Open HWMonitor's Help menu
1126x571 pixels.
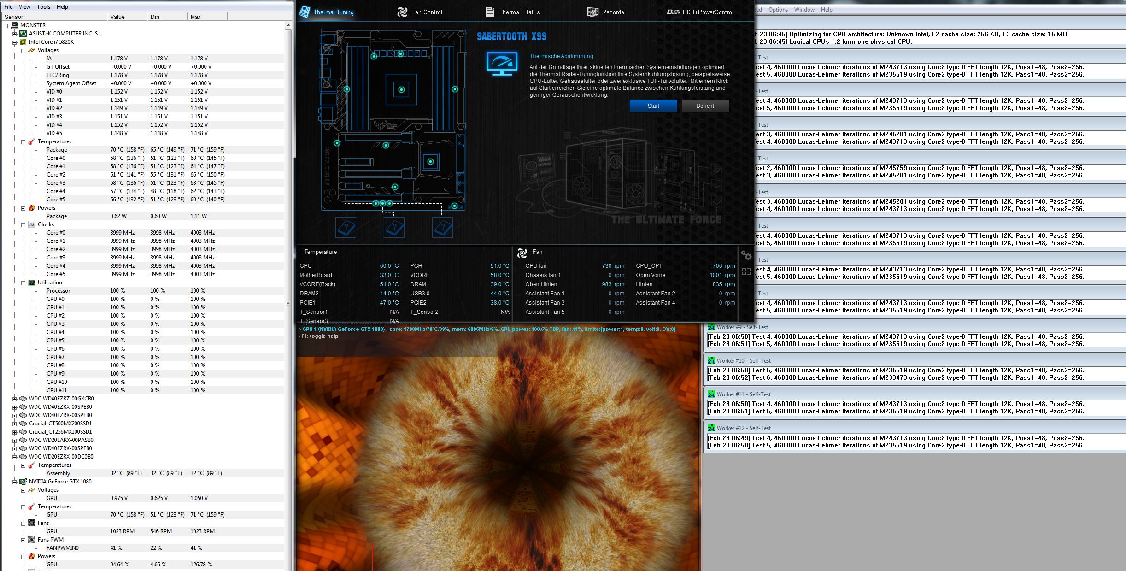click(62, 7)
